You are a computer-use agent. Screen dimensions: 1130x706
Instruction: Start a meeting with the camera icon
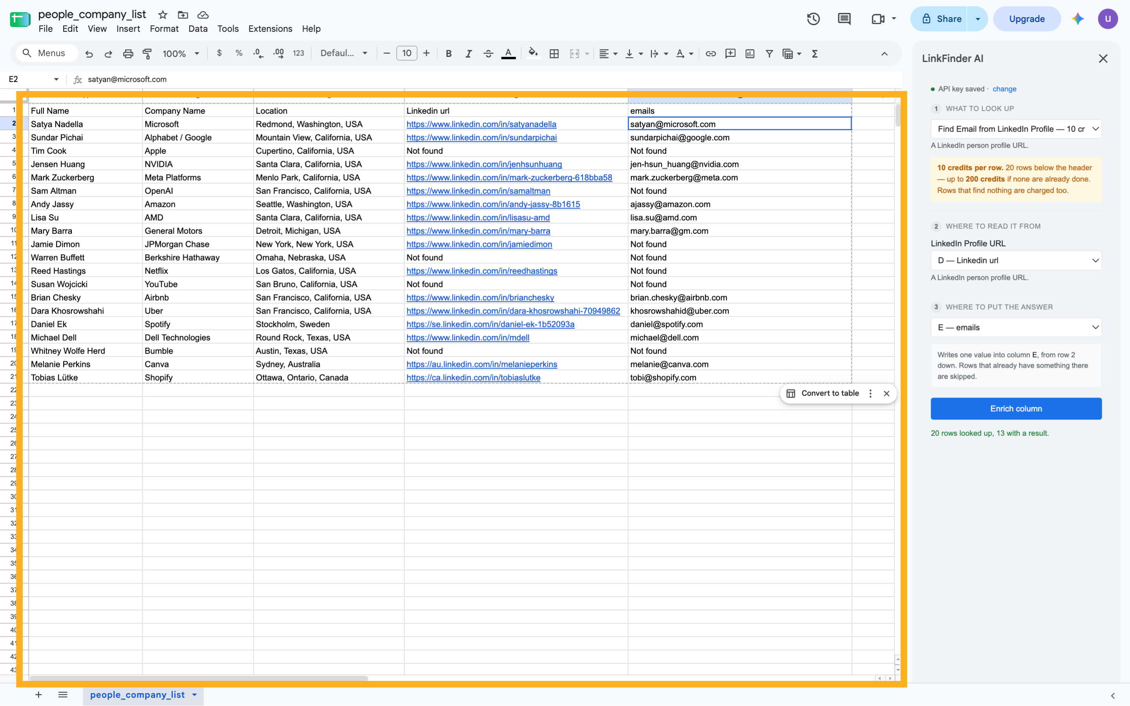(878, 19)
